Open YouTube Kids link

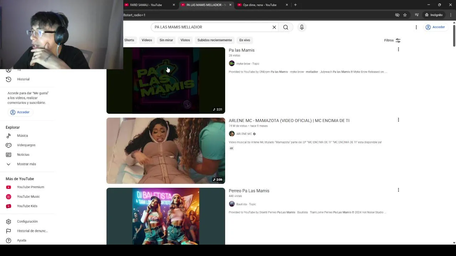pos(27,206)
